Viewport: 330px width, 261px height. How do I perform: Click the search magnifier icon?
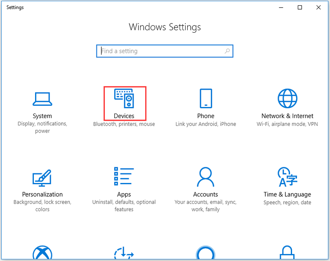(x=227, y=51)
